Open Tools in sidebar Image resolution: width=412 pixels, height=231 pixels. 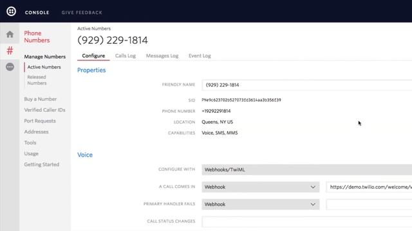pyautogui.click(x=30, y=142)
